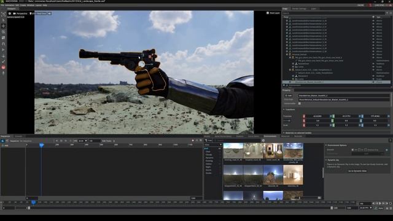
Task: Open the category dropdown above environment list
Action: (213, 145)
